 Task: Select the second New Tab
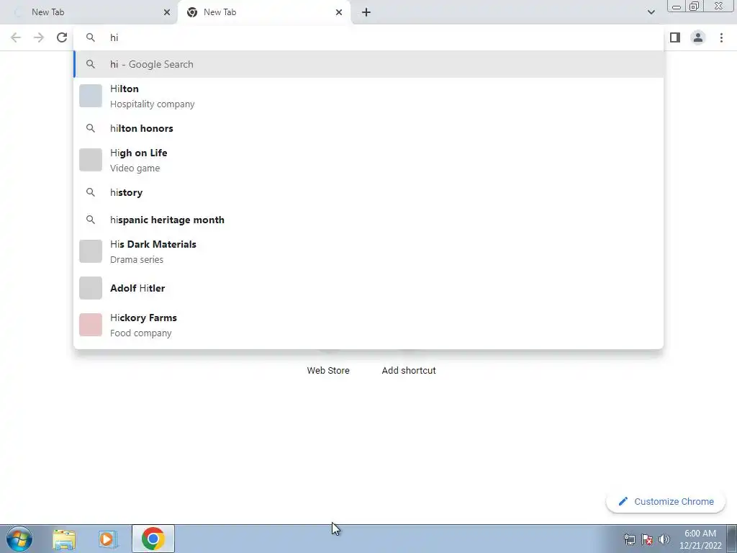coord(263,12)
